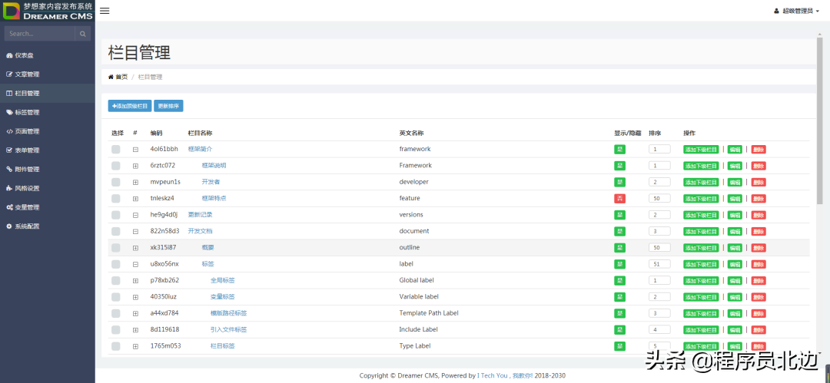Viewport: 830px width, 383px height.
Task: Open the 框架简介 column link
Action: 200,149
